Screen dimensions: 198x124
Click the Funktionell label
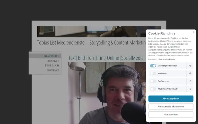(162, 73)
